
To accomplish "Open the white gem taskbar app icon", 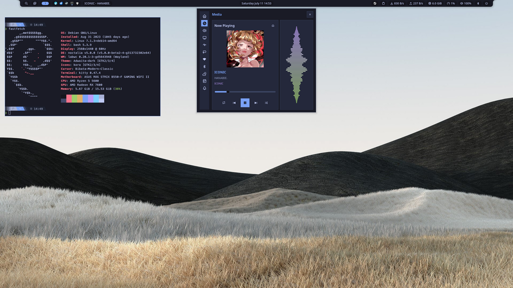I will coord(78,3).
